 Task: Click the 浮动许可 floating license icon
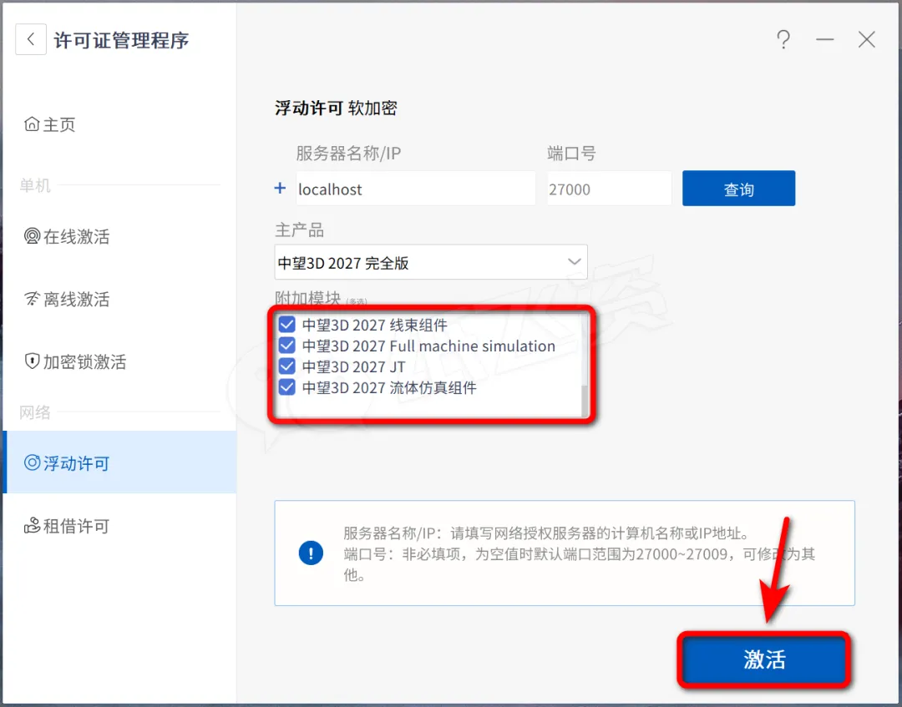pyautogui.click(x=33, y=462)
